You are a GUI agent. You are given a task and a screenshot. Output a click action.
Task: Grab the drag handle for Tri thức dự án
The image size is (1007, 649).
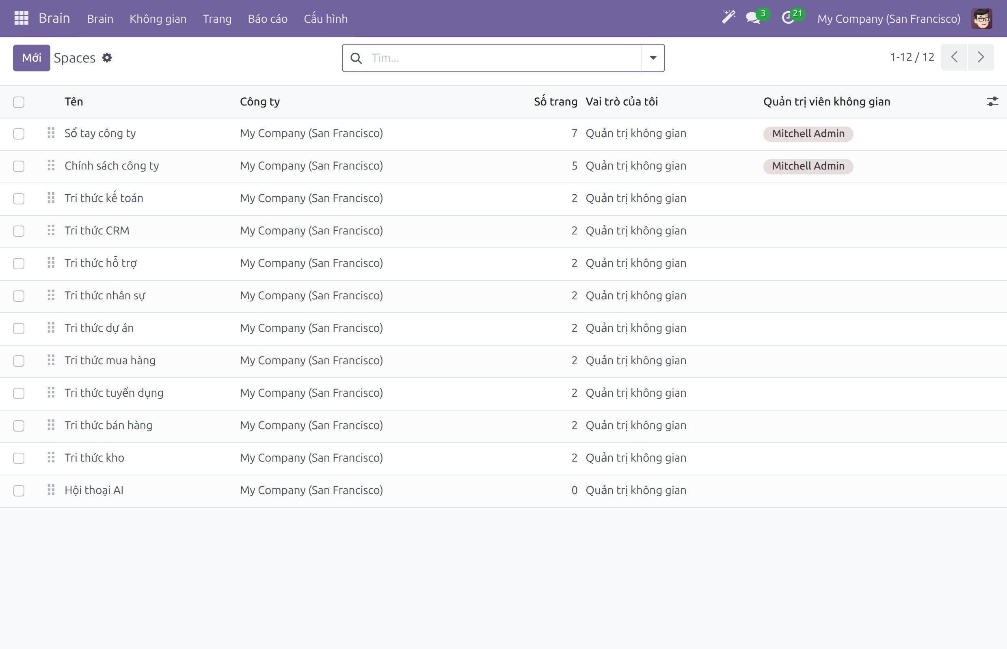51,328
